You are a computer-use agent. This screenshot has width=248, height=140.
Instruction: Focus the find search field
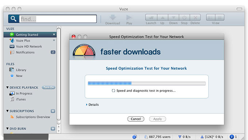pos(58,19)
